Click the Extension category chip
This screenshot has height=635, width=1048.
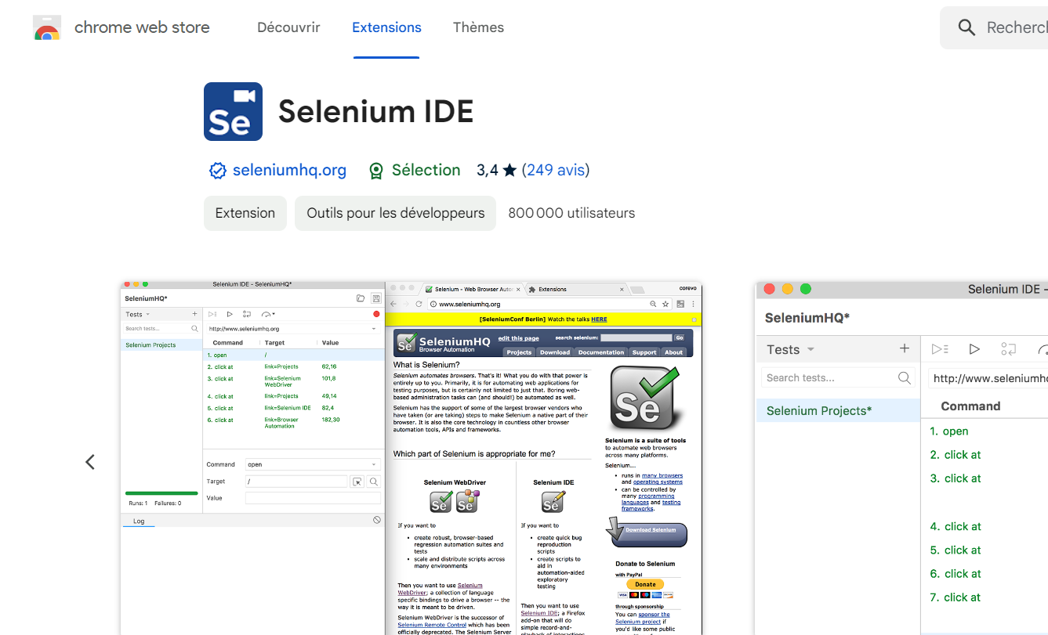pyautogui.click(x=245, y=213)
